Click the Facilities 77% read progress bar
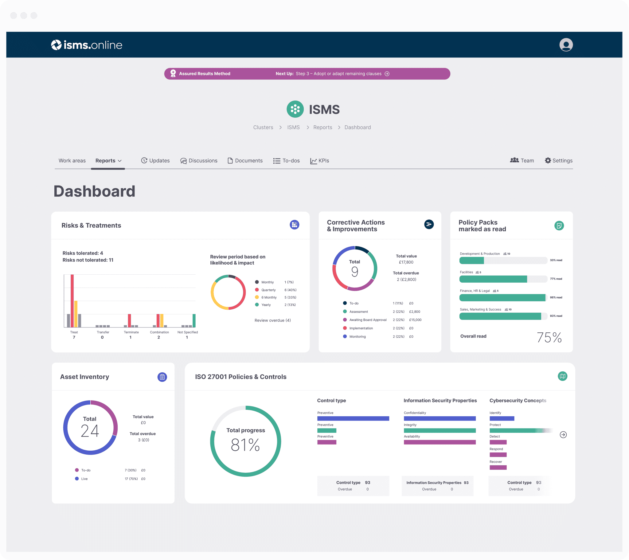 click(x=503, y=279)
